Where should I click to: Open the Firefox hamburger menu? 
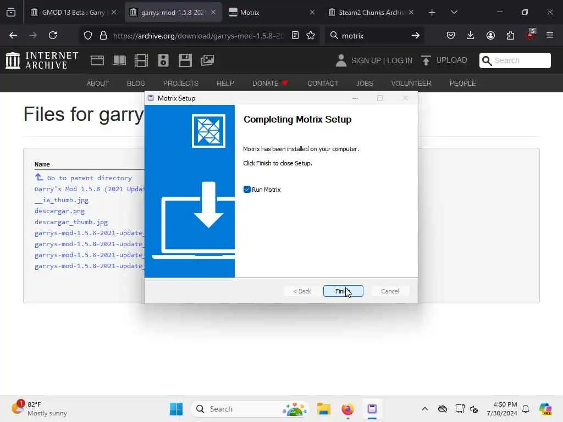click(x=550, y=35)
